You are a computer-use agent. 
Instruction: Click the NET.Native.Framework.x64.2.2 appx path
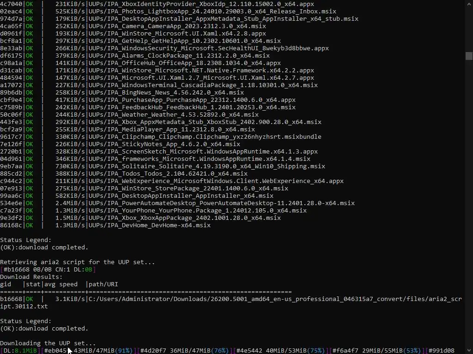(201, 71)
